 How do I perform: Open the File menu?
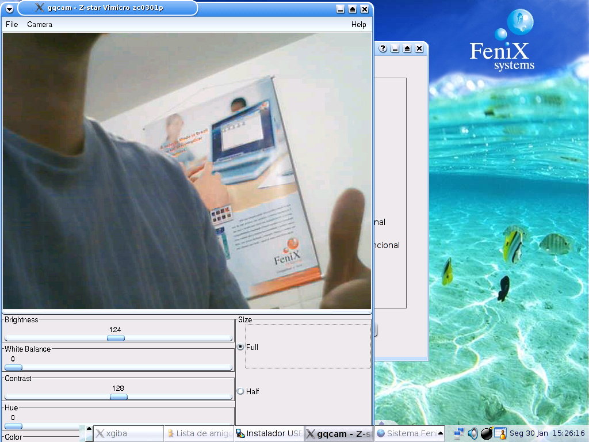[x=12, y=24]
